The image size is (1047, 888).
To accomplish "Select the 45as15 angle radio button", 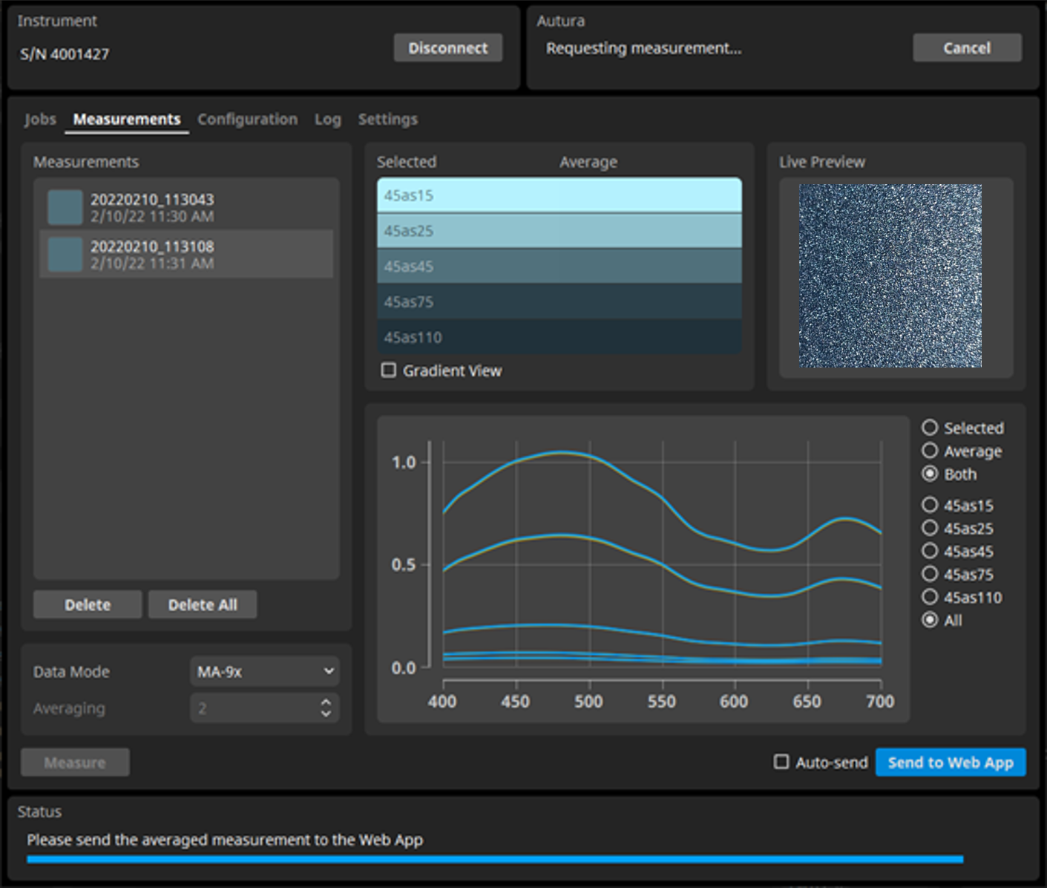I will click(930, 505).
